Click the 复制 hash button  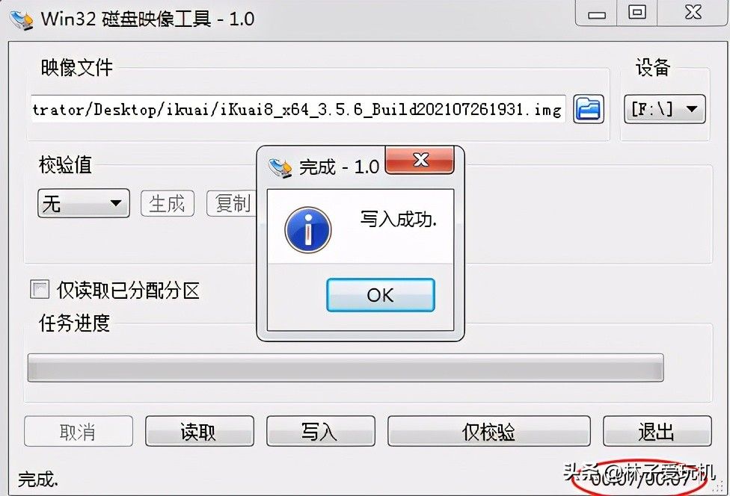click(231, 203)
